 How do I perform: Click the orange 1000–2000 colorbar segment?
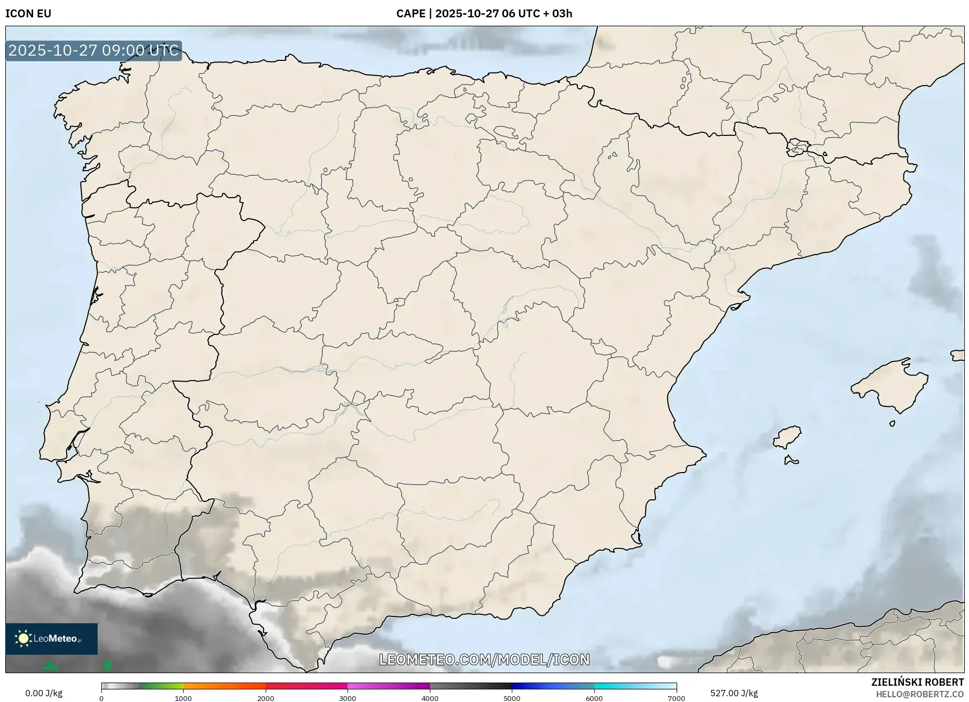pos(224,686)
